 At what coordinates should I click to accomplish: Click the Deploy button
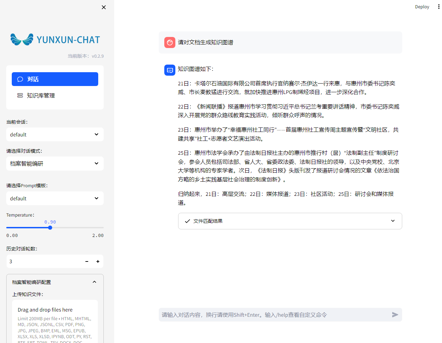[422, 7]
